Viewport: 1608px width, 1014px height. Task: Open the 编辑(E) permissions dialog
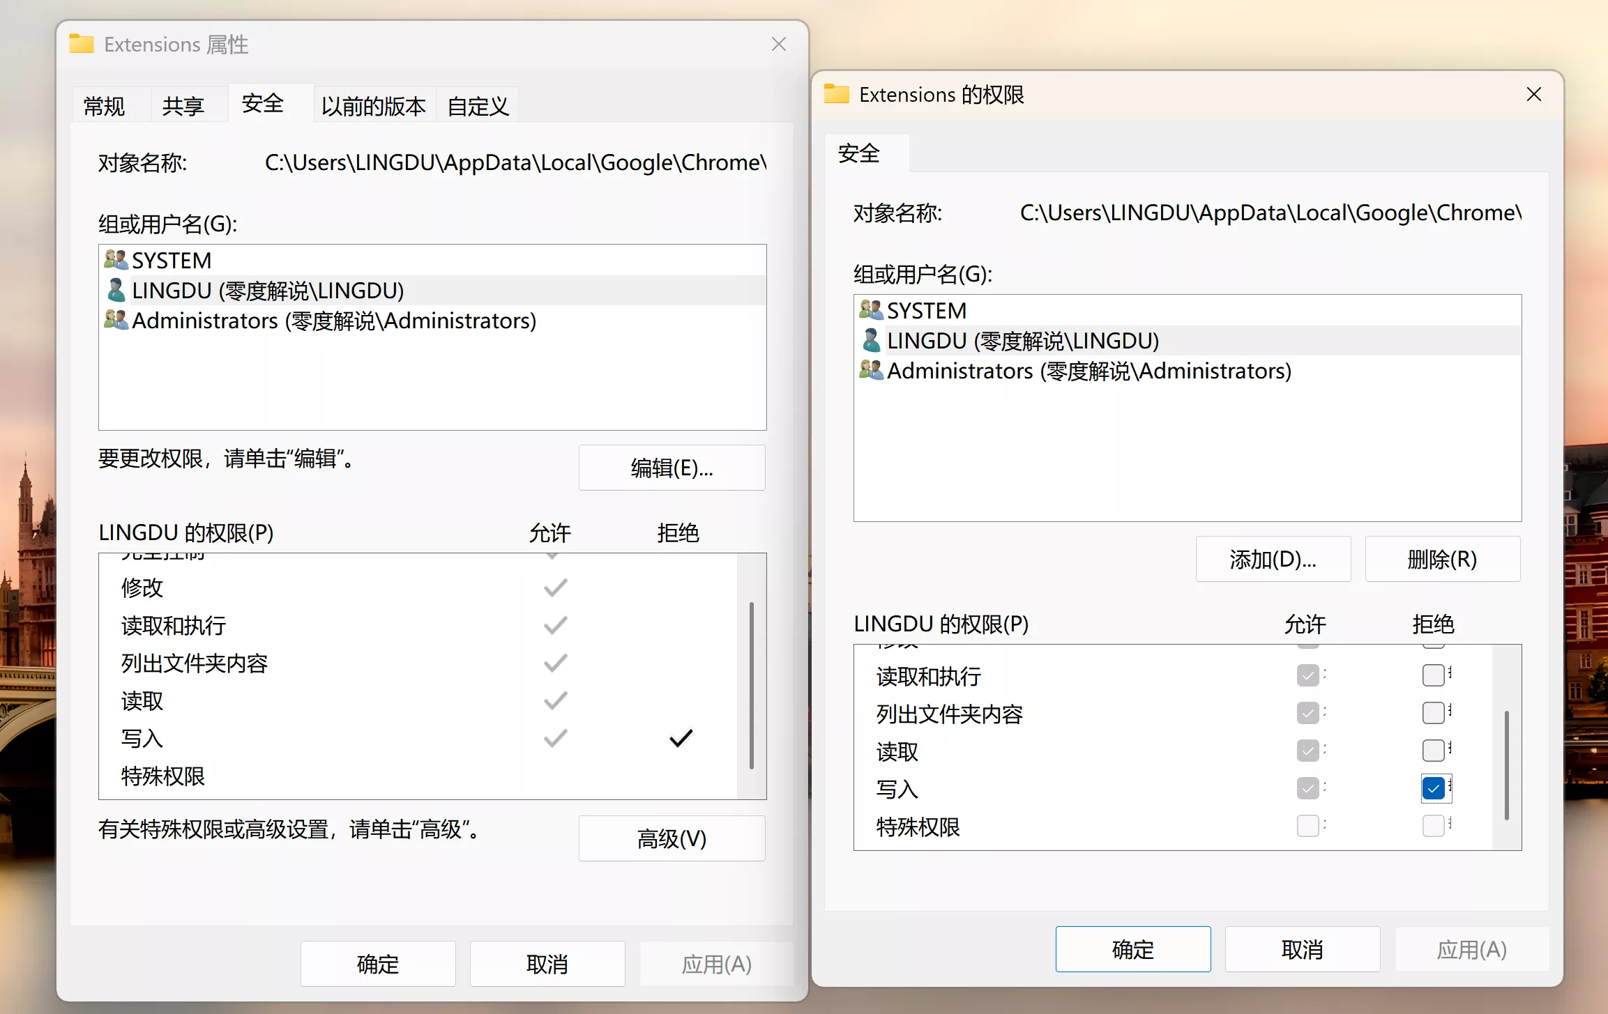671,468
